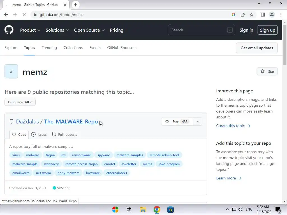
Task: Expand the Open Source dropdown menu
Action: point(89,30)
